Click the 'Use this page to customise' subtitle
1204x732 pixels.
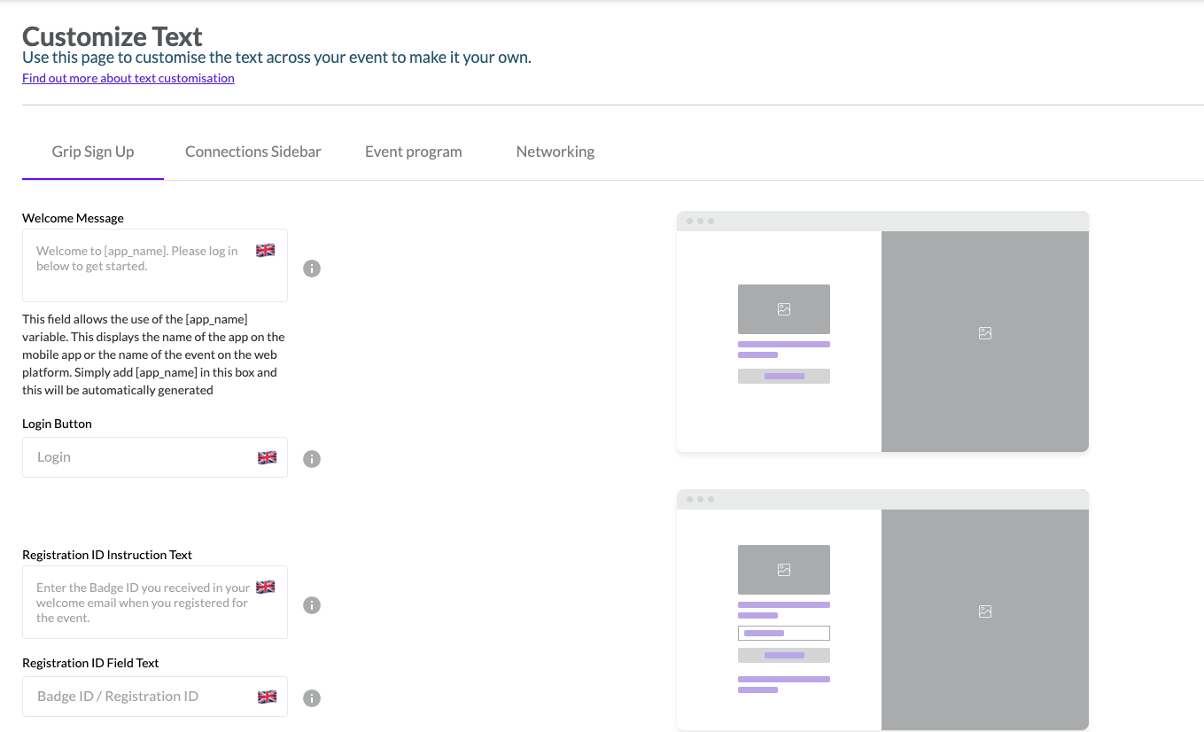point(276,58)
